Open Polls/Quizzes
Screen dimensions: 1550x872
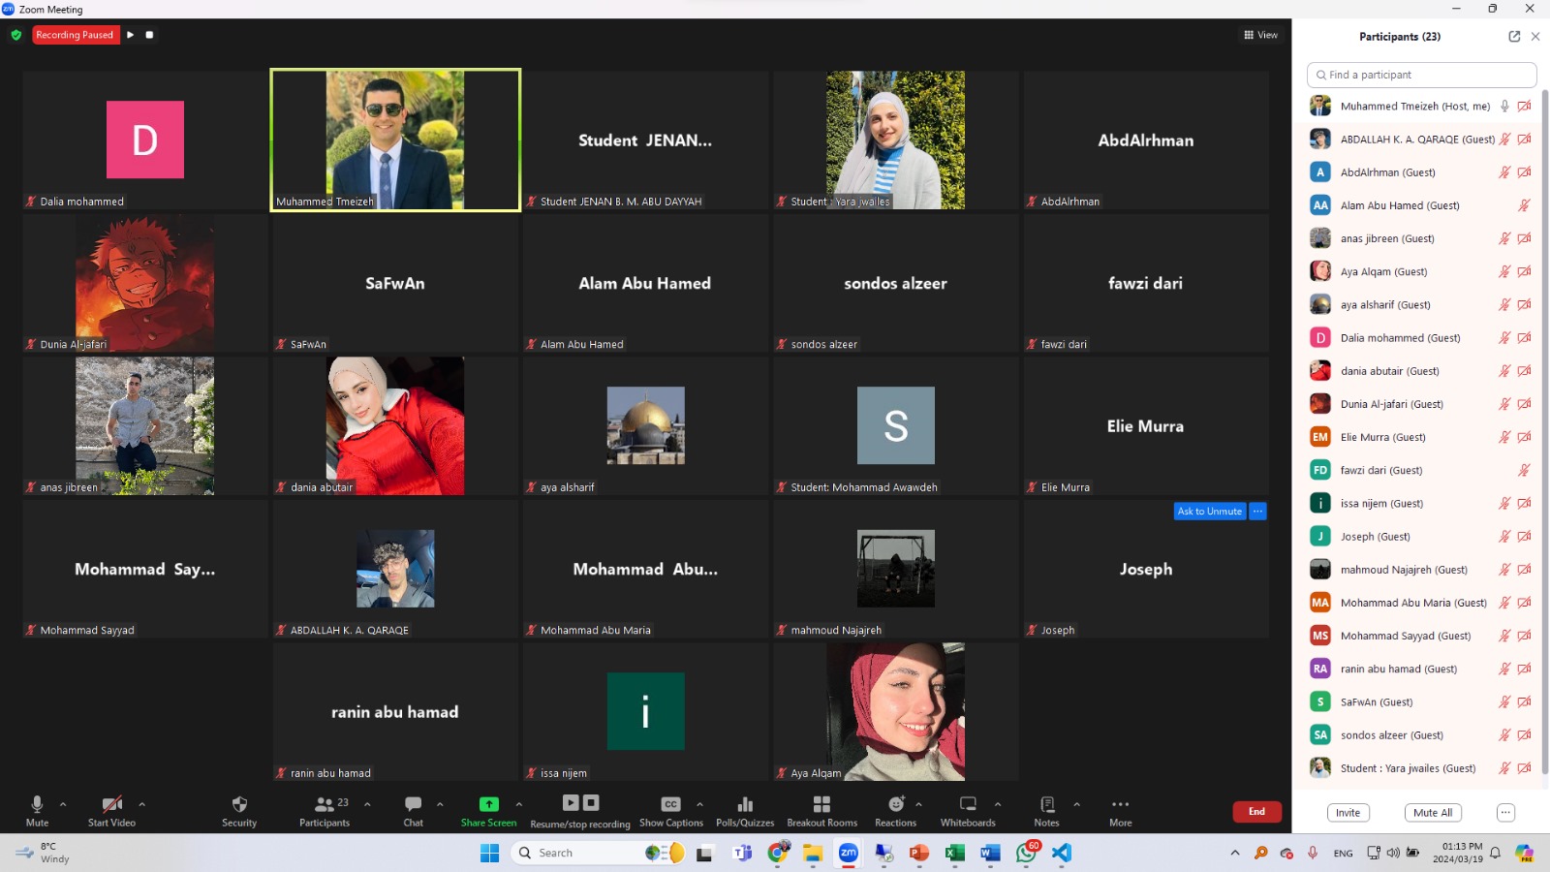pyautogui.click(x=745, y=804)
